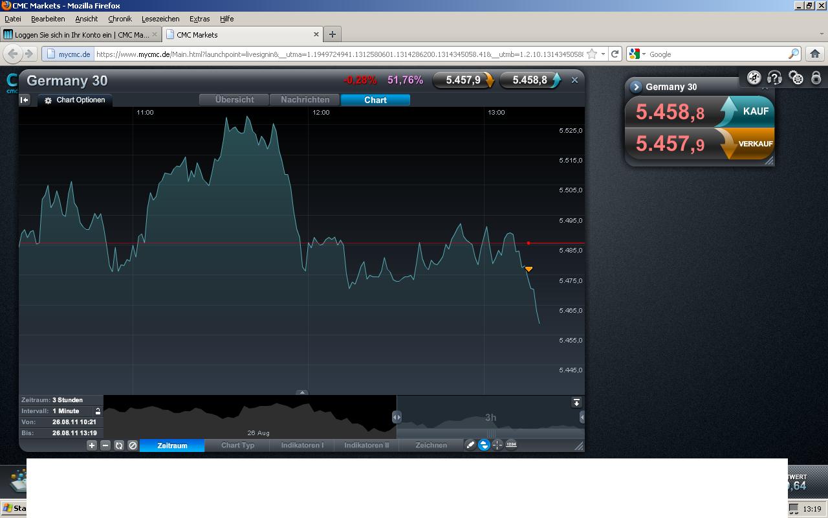Screen dimensions: 828x518
Task: Expand the overview pane with the up arrow
Action: click(x=302, y=392)
